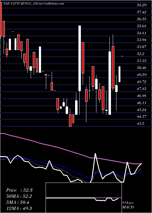Screen dimensions: 152x213
Task: Click the 49.59 price axis label
Action: (142, 75)
